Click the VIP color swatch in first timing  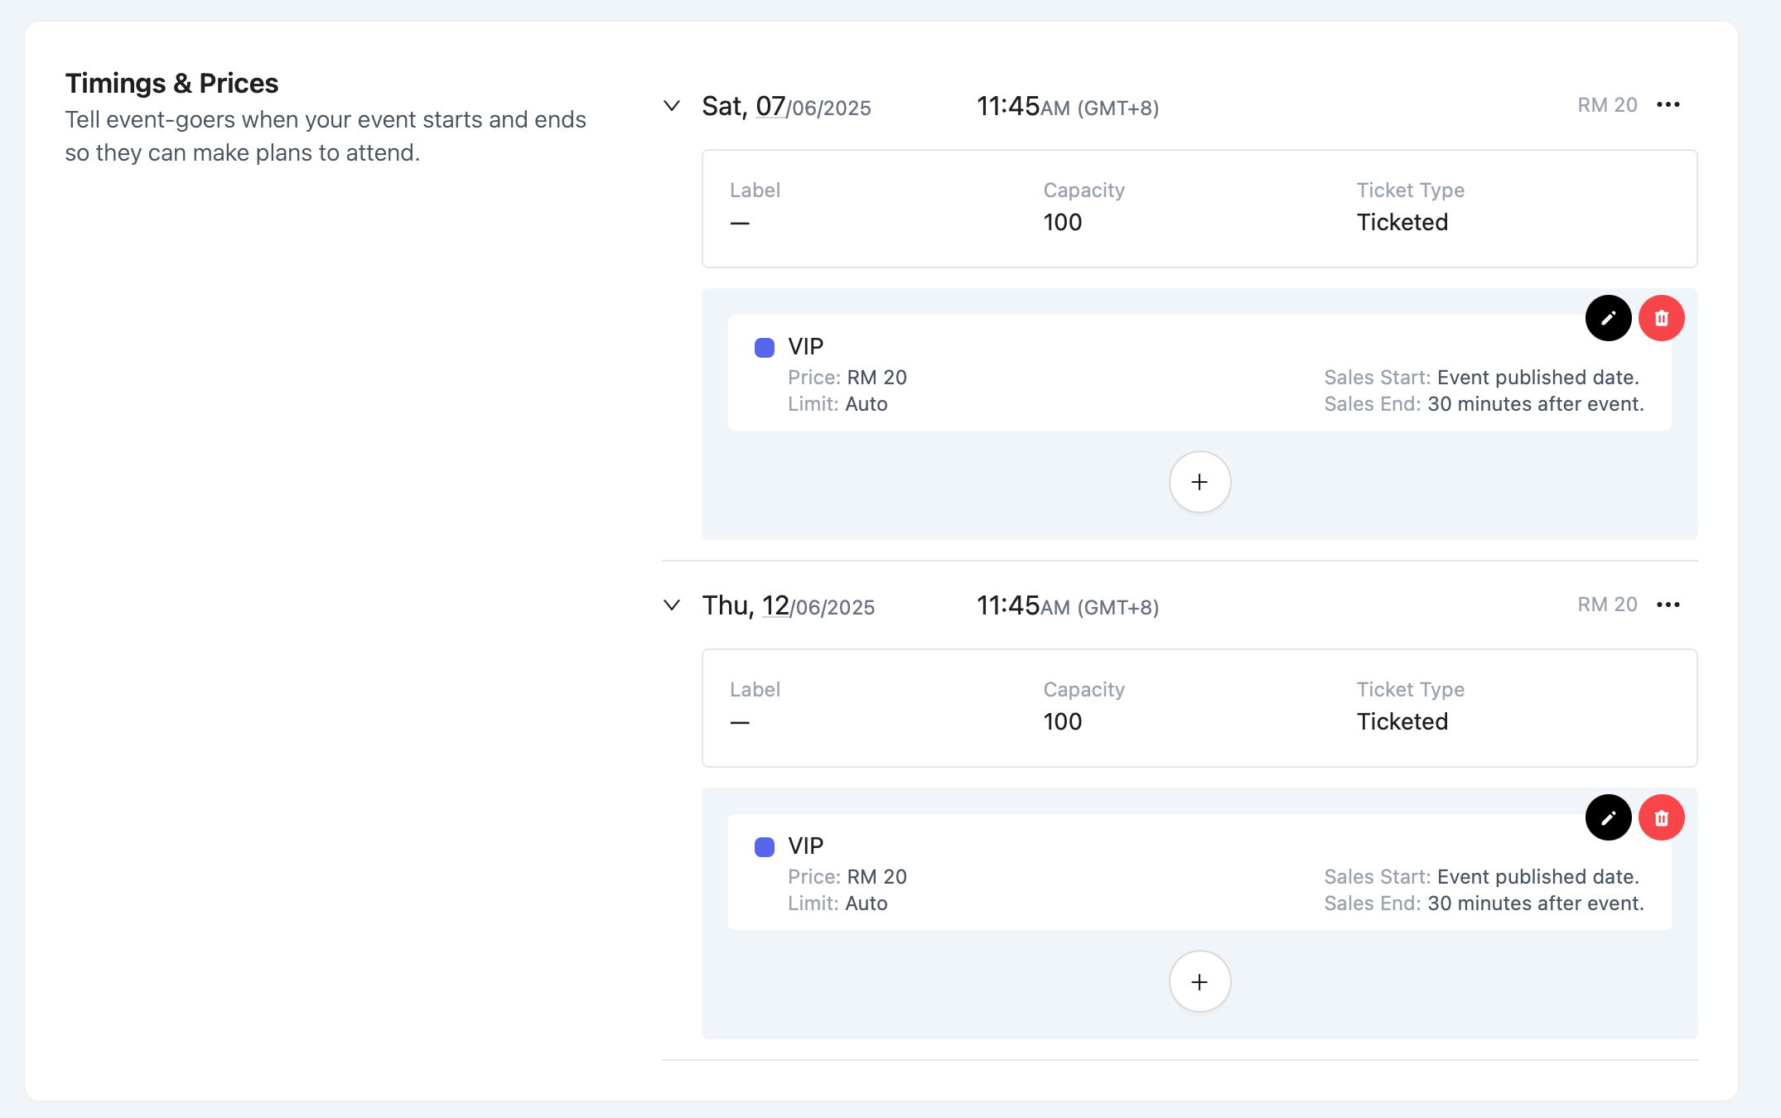(764, 347)
